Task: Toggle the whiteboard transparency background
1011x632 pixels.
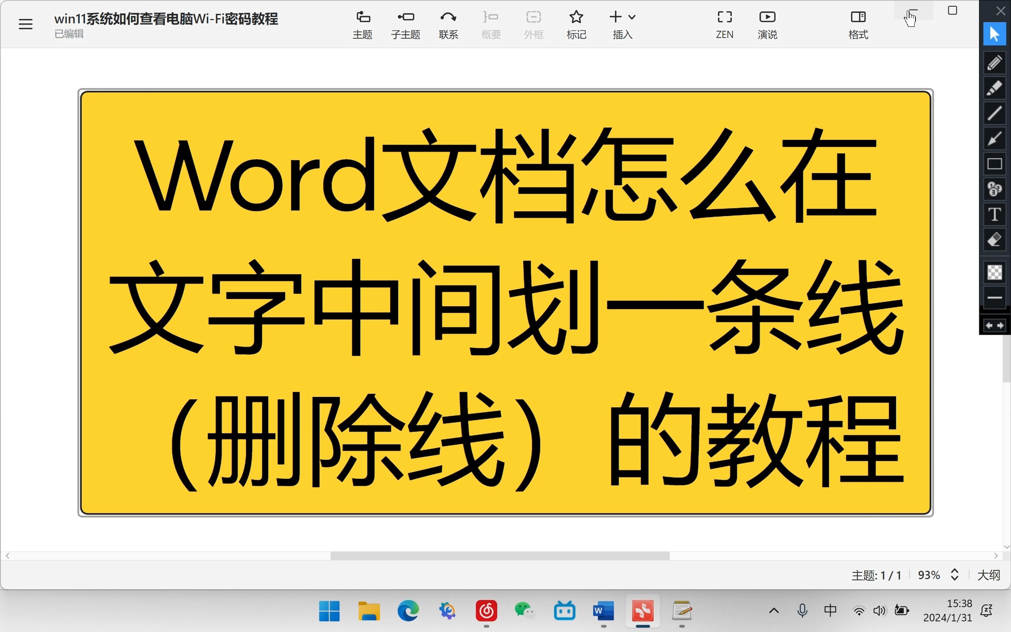Action: pyautogui.click(x=994, y=272)
